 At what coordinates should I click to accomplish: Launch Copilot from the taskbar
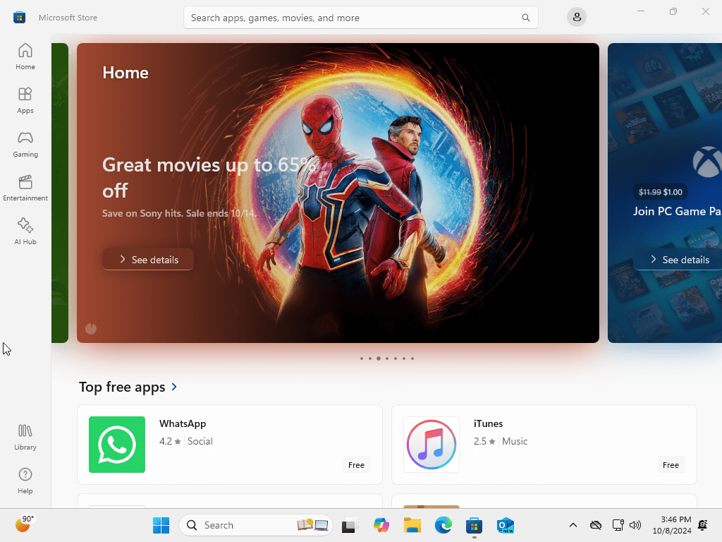pyautogui.click(x=381, y=525)
